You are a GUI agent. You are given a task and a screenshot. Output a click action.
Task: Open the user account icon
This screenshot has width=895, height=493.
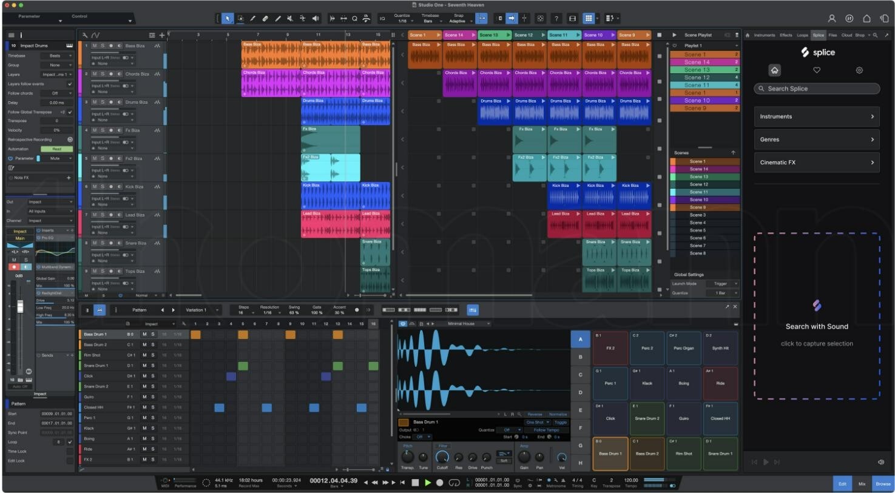tap(832, 19)
